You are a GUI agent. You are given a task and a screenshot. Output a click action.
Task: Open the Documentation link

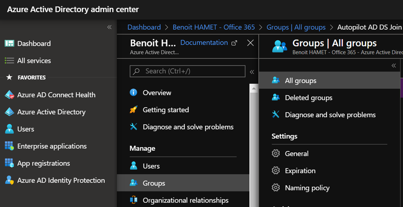tap(204, 43)
